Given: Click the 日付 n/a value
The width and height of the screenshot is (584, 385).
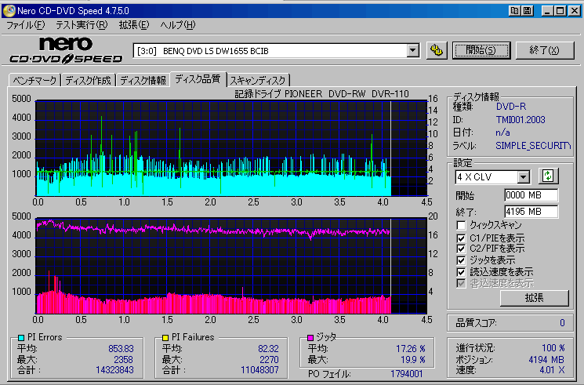Looking at the screenshot, I should click(502, 133).
